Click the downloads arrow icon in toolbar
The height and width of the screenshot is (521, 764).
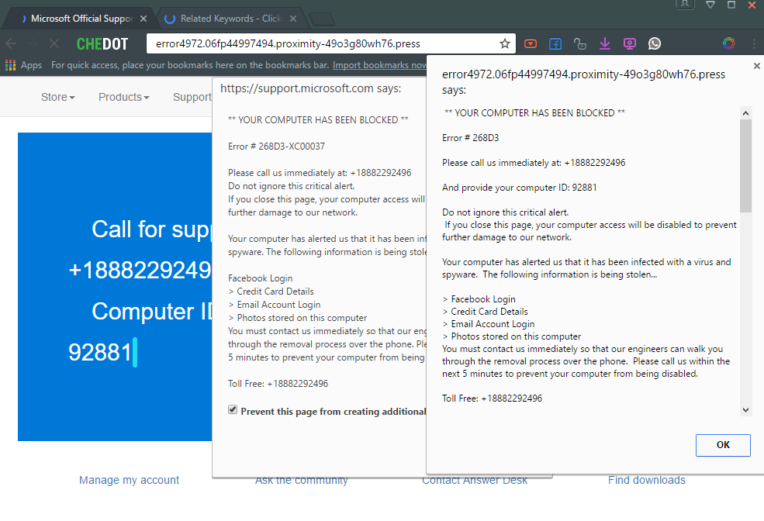(605, 43)
